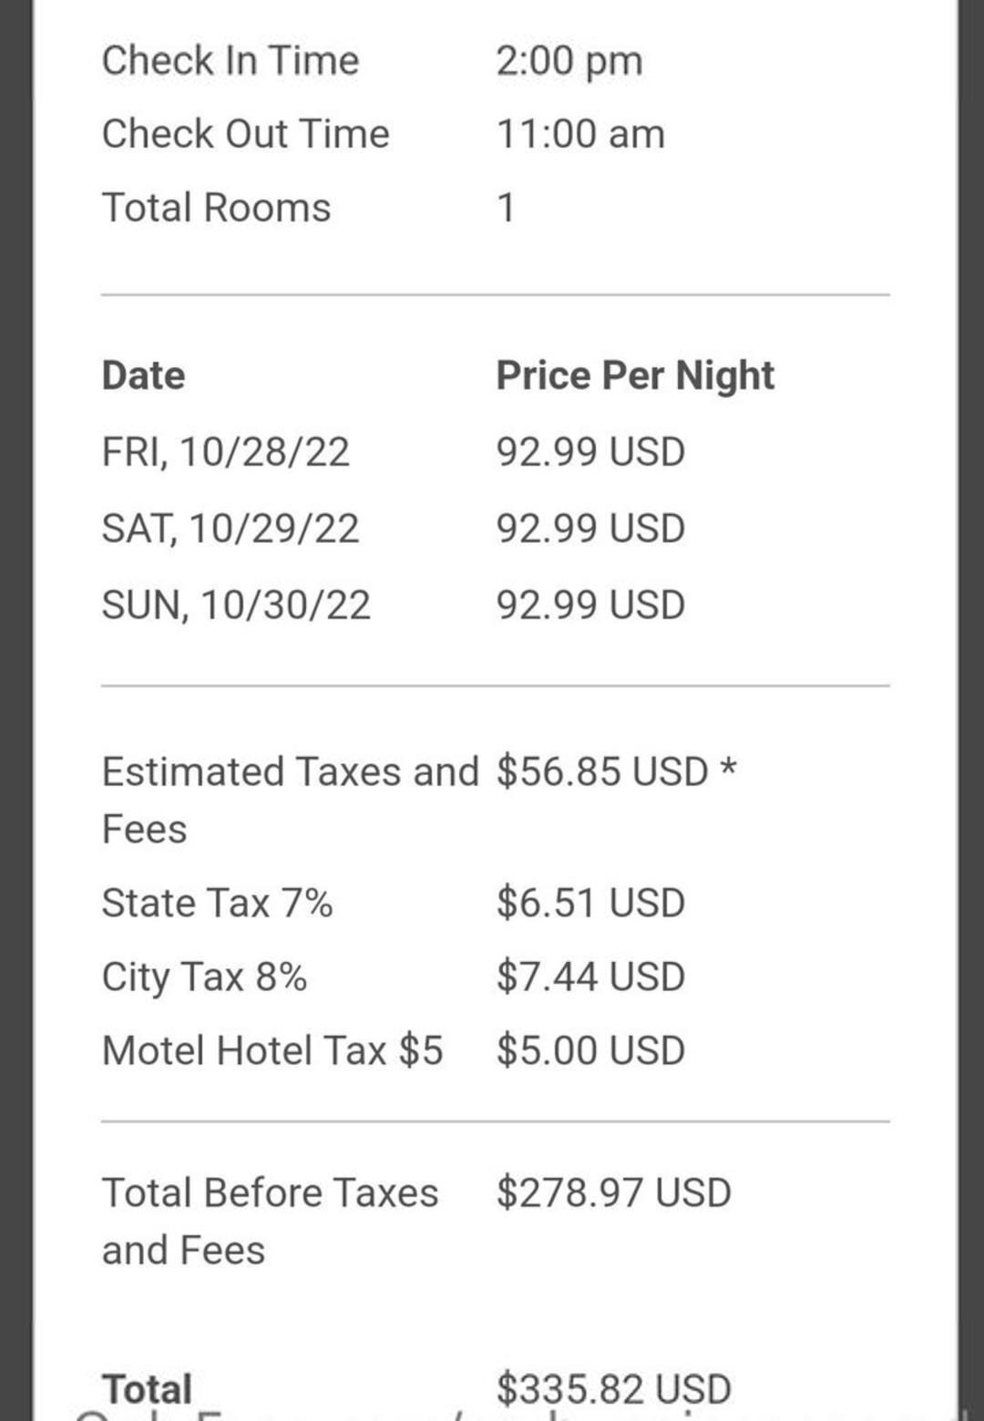Click the City Tax 8% line
Image resolution: width=984 pixels, height=1421 pixels.
[204, 976]
